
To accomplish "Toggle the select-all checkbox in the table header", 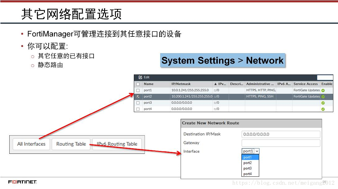I will [138, 84].
